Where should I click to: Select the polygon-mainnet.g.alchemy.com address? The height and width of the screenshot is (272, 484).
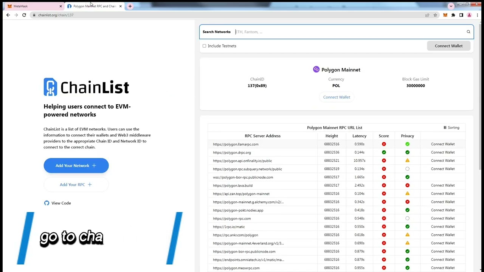click(248, 202)
